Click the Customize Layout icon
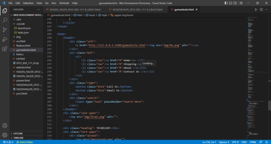The image size is (271, 144). click(x=241, y=3)
